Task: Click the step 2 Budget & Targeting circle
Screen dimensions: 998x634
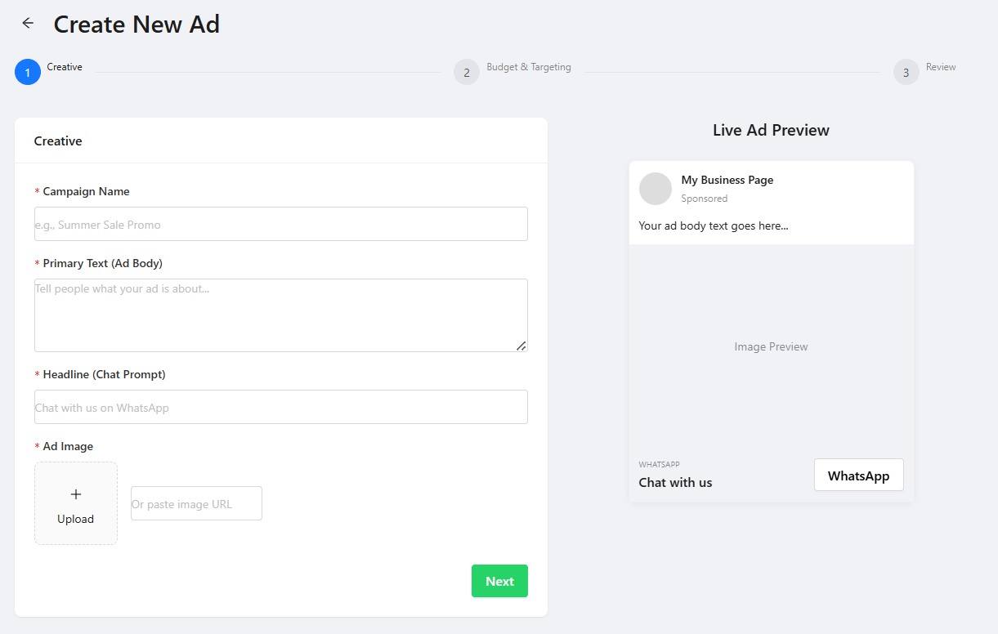Action: pos(466,72)
